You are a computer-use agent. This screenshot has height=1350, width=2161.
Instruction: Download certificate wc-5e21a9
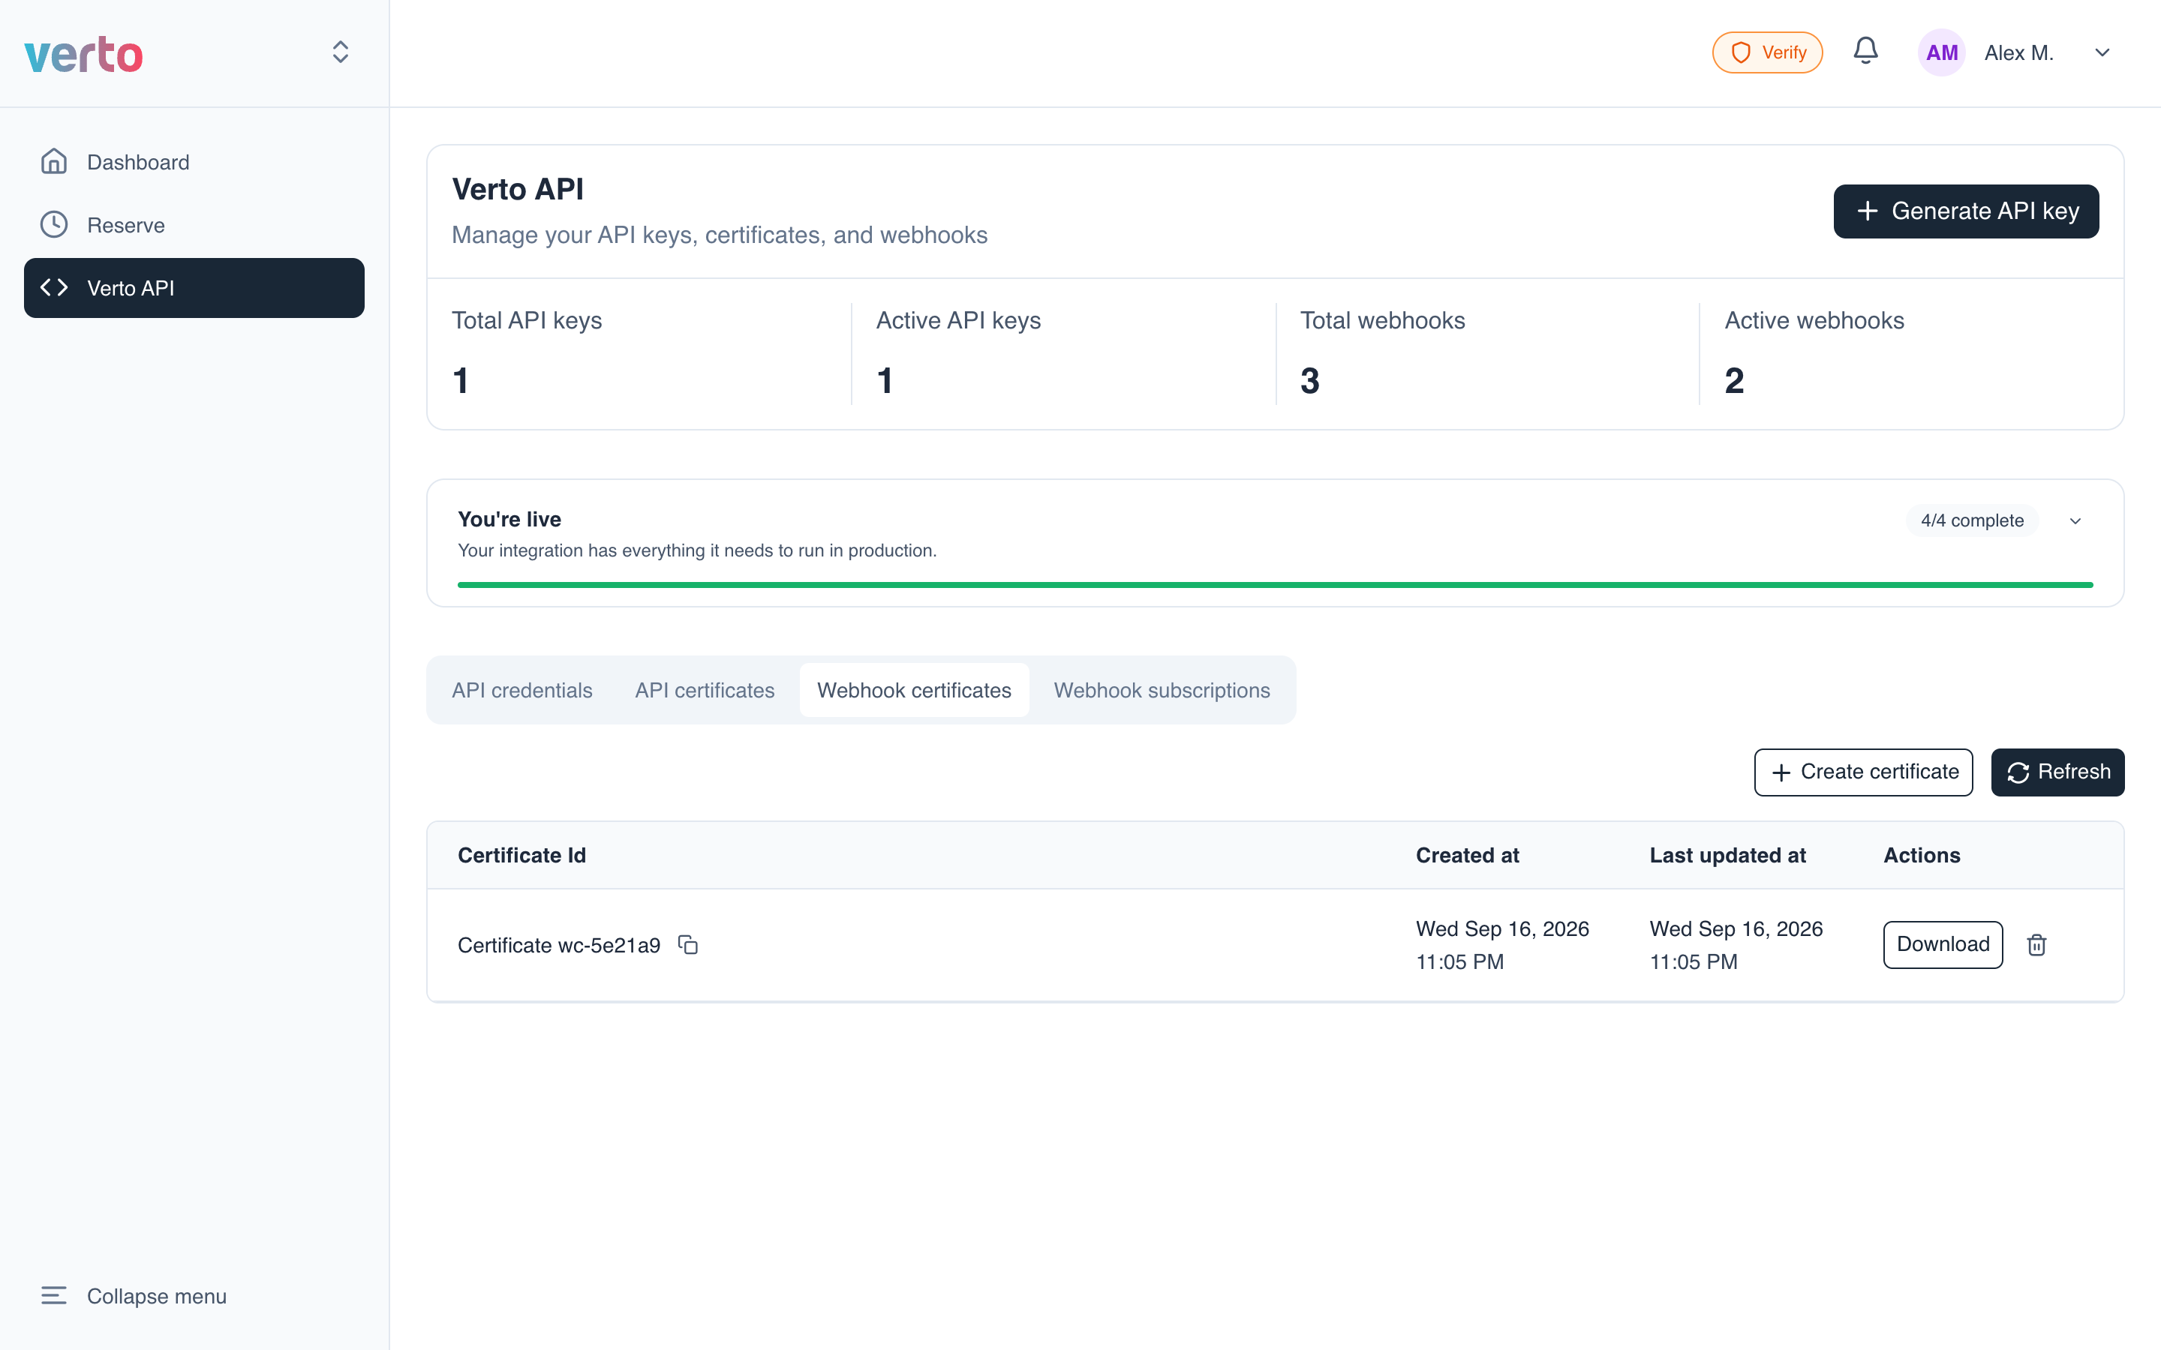point(1942,945)
